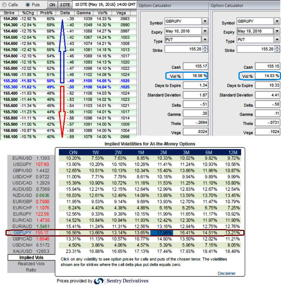Select the EUR/USD currency pair label
This screenshot has height=285, width=281.
(22, 158)
